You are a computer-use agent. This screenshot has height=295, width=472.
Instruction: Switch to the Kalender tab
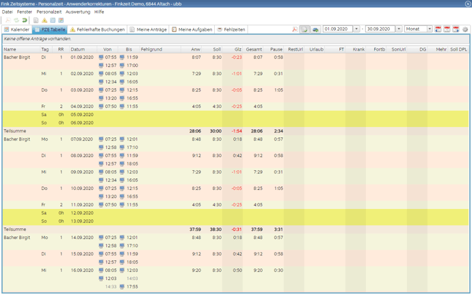(17, 29)
